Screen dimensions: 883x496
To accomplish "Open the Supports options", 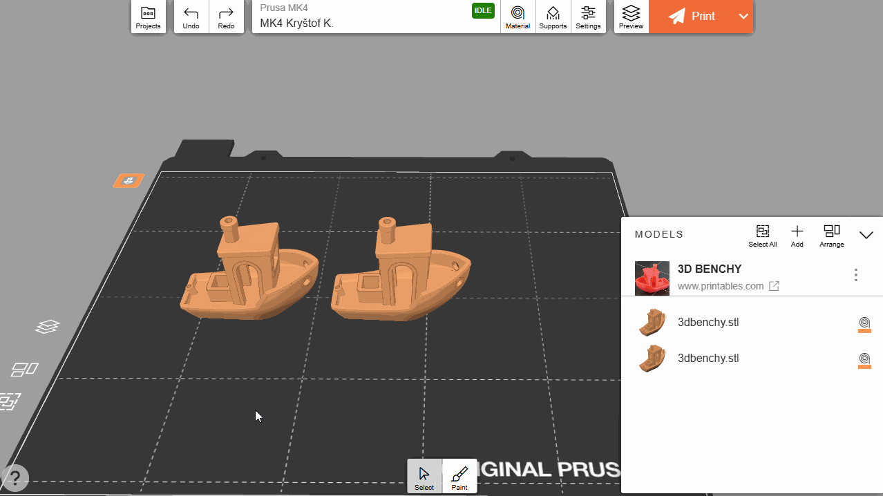I will tap(553, 17).
